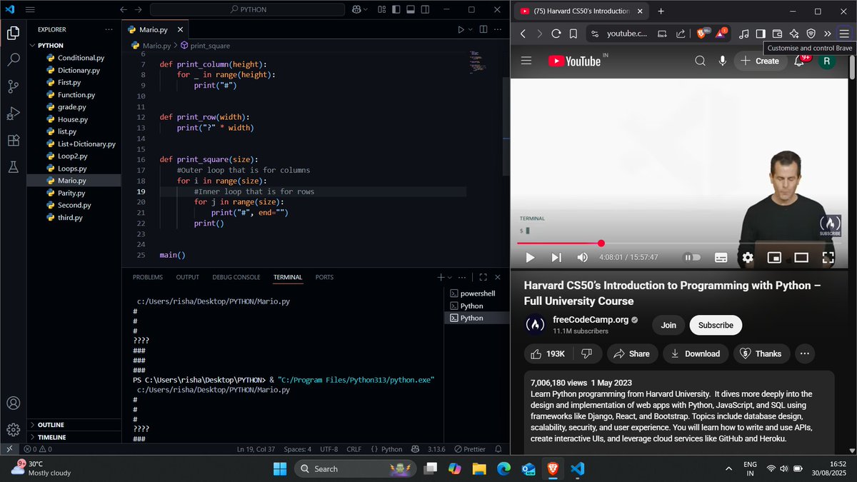Screen dimensions: 857x482
Task: Open the VS Code Accounts icon
Action: click(x=13, y=403)
